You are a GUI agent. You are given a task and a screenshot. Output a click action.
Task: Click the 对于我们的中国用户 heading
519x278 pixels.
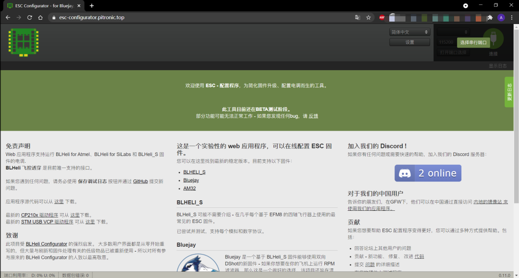(x=375, y=193)
